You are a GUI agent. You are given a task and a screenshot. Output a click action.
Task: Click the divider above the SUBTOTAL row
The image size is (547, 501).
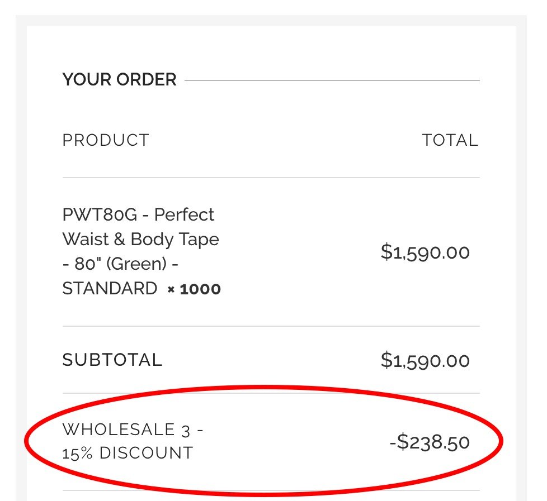(271, 326)
